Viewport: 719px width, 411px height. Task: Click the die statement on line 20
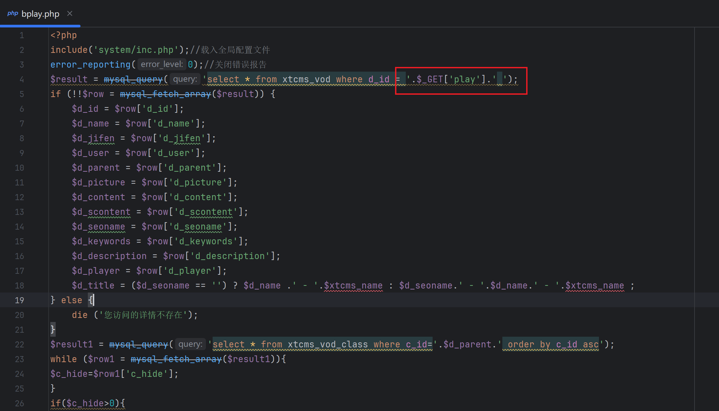80,315
